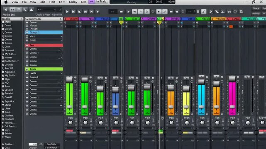The width and height of the screenshot is (266, 149).
Task: Click the Dewech button
Action: [x=256, y=14]
